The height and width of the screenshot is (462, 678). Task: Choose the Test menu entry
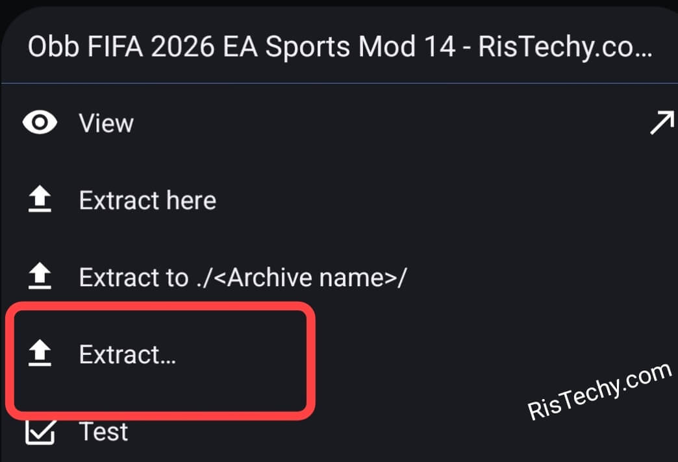point(103,432)
